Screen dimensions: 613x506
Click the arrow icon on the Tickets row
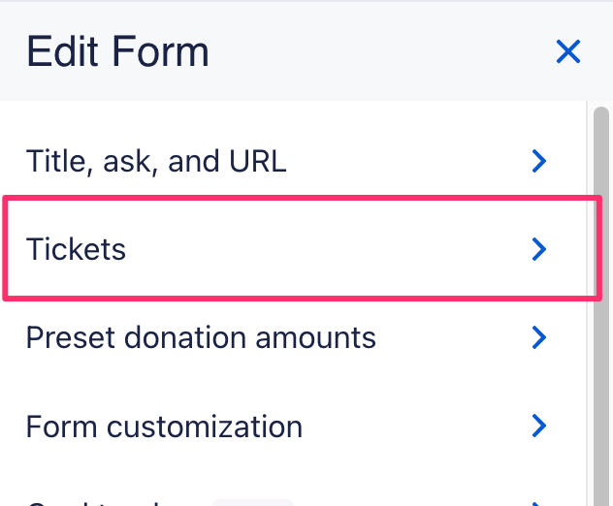point(540,249)
